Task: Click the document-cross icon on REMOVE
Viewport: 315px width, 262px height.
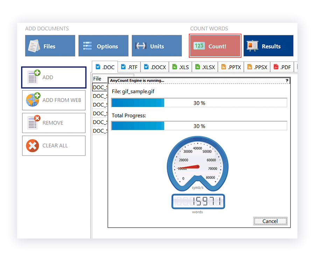Action: click(x=34, y=122)
